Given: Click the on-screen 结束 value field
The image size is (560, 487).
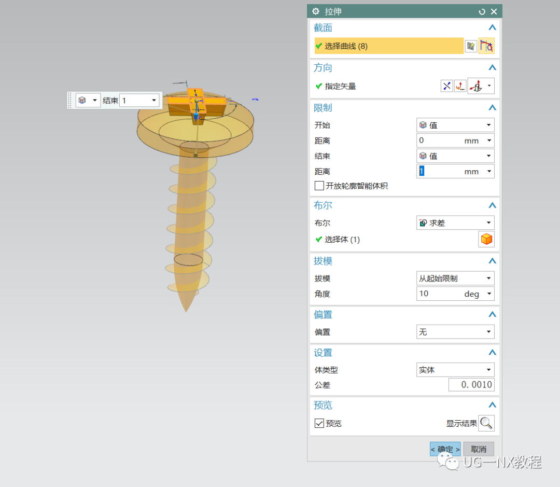Looking at the screenshot, I should coord(135,101).
